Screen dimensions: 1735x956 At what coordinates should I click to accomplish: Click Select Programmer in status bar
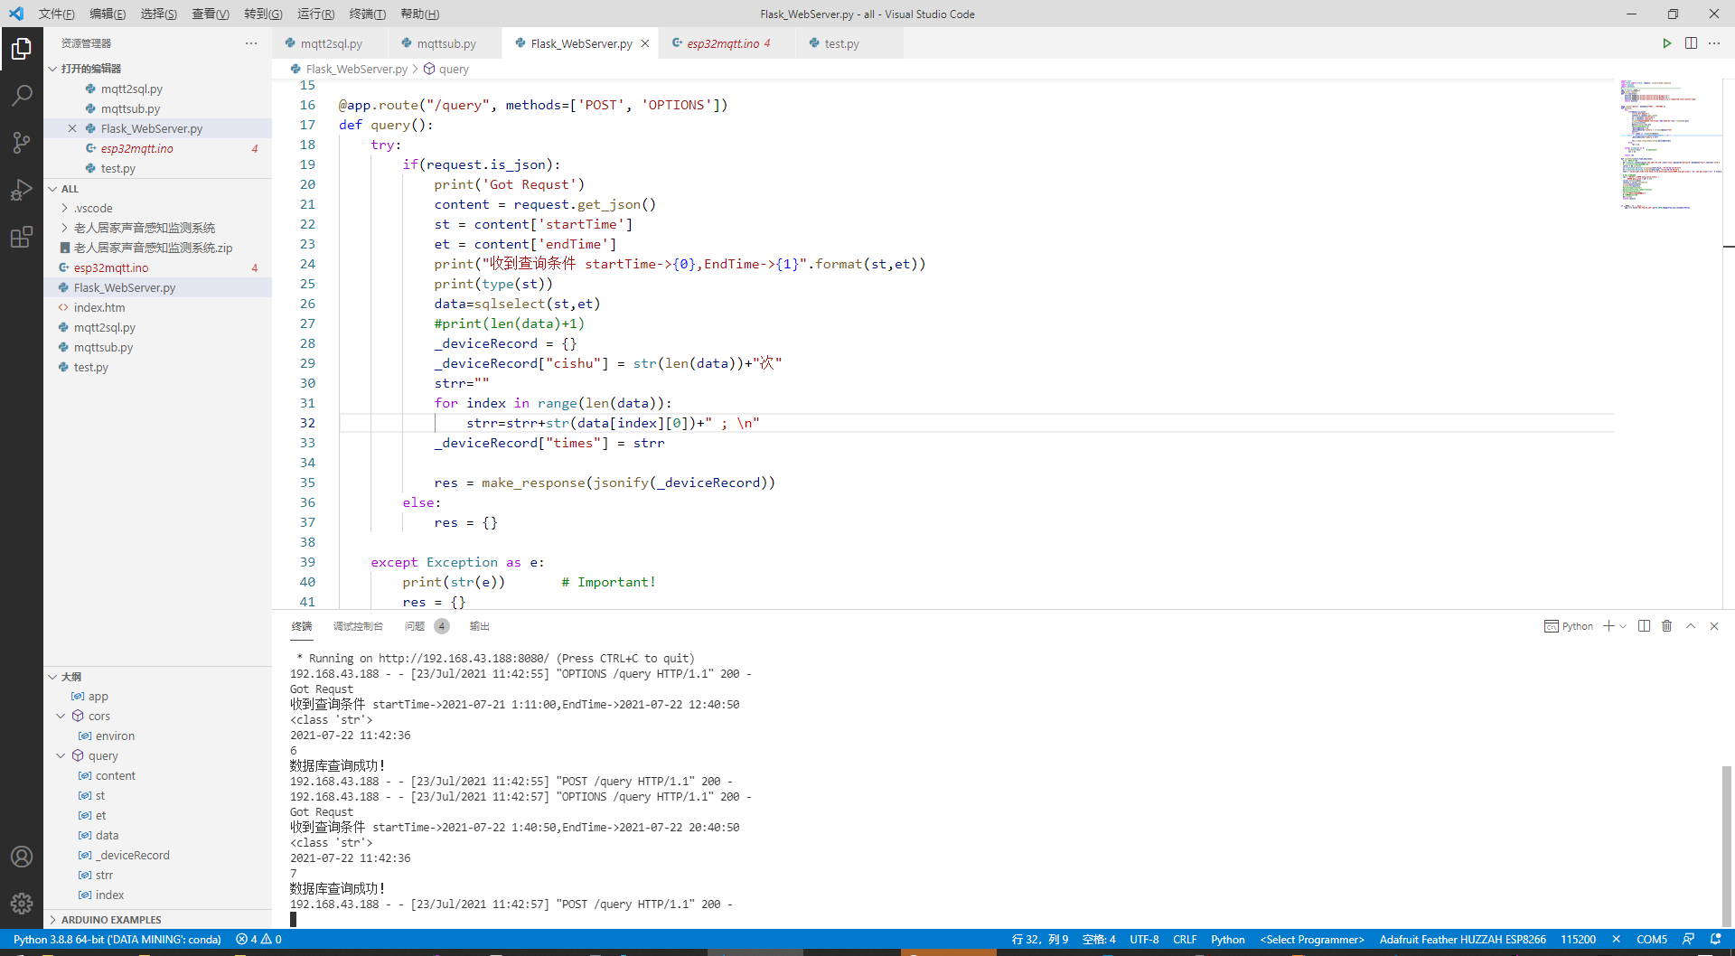coord(1312,940)
